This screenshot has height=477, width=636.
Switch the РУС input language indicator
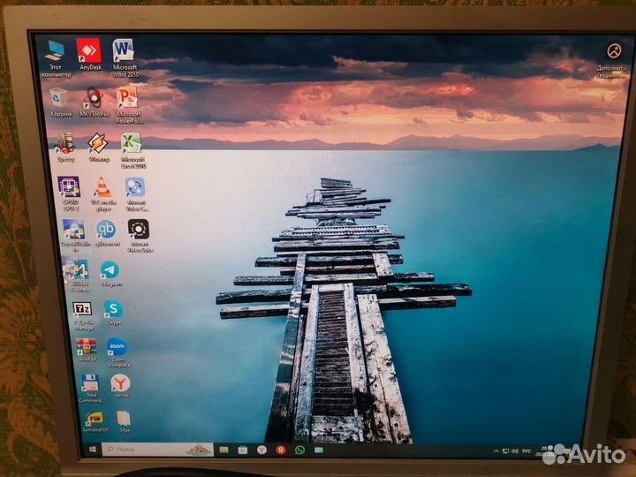pos(526,450)
